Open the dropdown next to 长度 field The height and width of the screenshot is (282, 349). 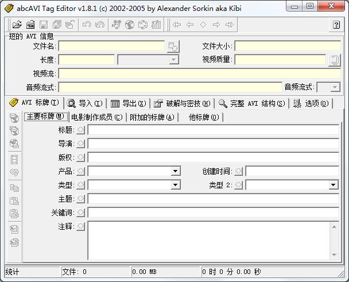point(173,60)
